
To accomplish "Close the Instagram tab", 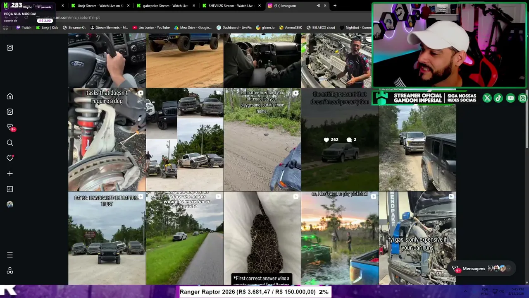I will pyautogui.click(x=325, y=6).
